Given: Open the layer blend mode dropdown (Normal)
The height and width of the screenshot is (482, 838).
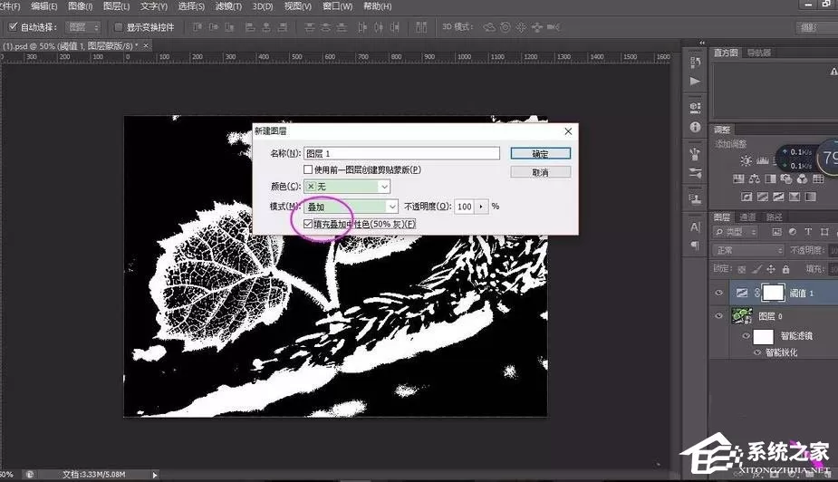Looking at the screenshot, I should [747, 250].
